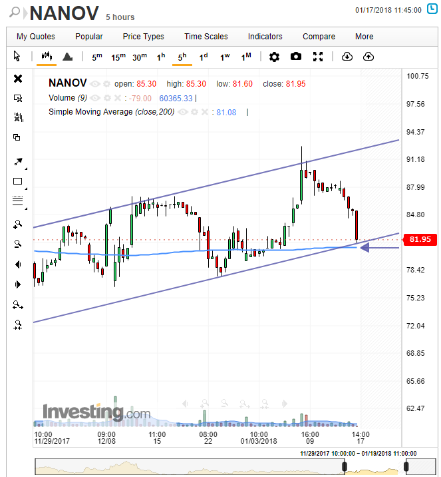This screenshot has height=477, width=441.
Task: Click the symbol search magnifier icon
Action: 14,12
